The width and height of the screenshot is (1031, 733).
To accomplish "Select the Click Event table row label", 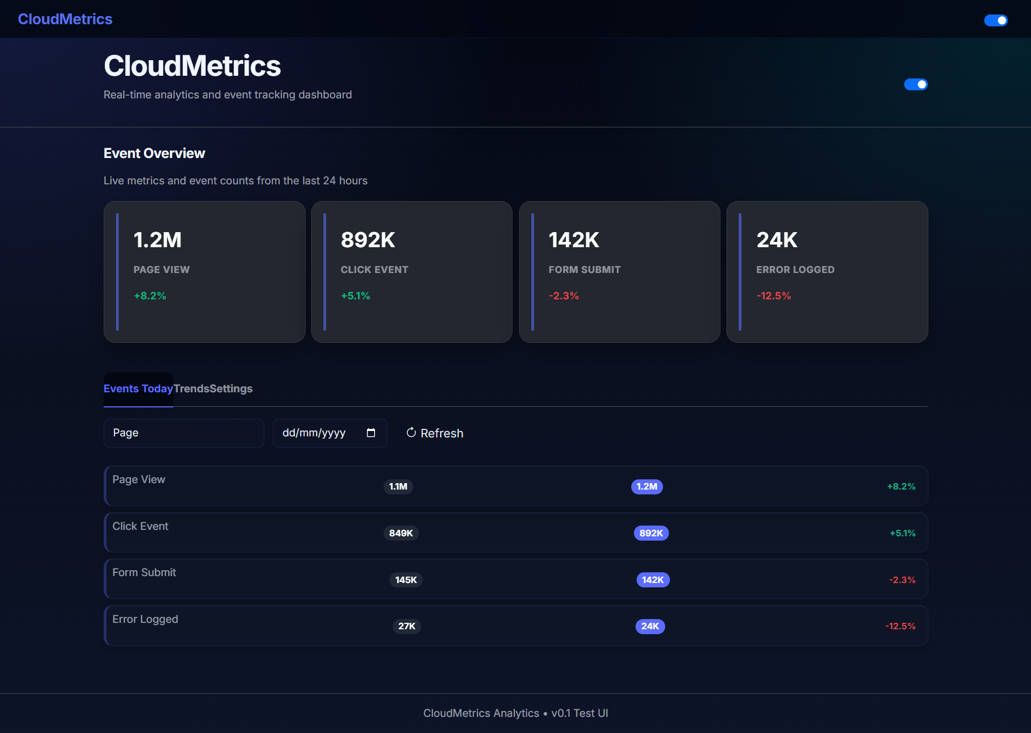I will point(140,526).
